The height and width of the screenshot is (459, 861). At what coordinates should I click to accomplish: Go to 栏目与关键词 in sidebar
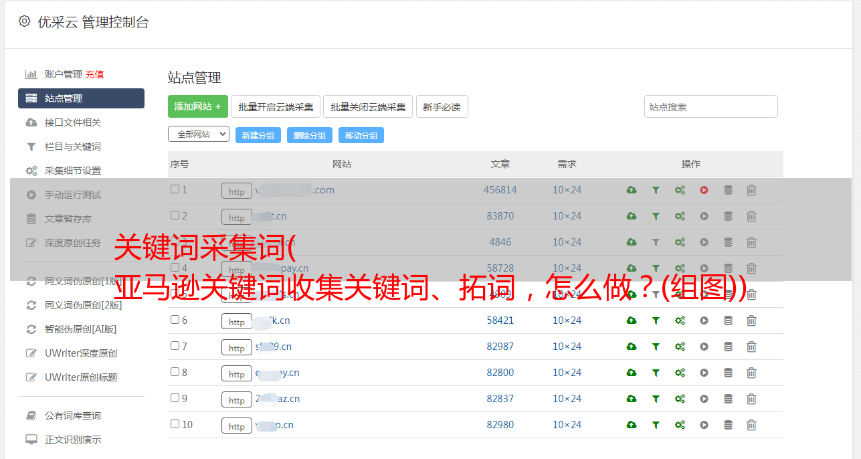point(73,147)
